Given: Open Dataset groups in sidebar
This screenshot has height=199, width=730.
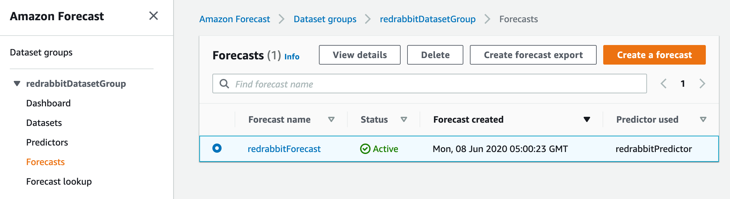Looking at the screenshot, I should tap(41, 53).
